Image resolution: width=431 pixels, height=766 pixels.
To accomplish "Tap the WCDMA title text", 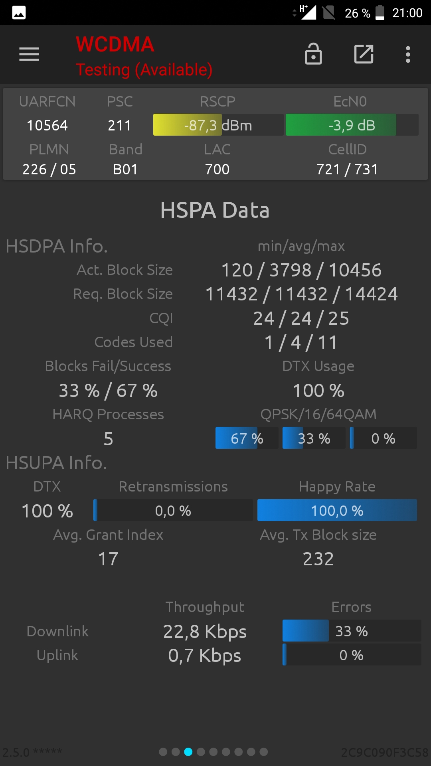I will point(115,44).
